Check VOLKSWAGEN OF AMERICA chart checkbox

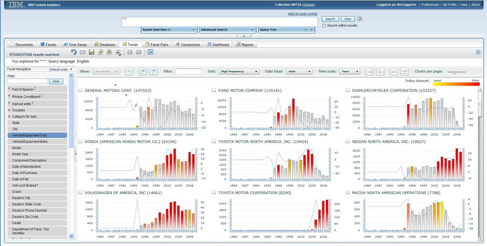80,193
